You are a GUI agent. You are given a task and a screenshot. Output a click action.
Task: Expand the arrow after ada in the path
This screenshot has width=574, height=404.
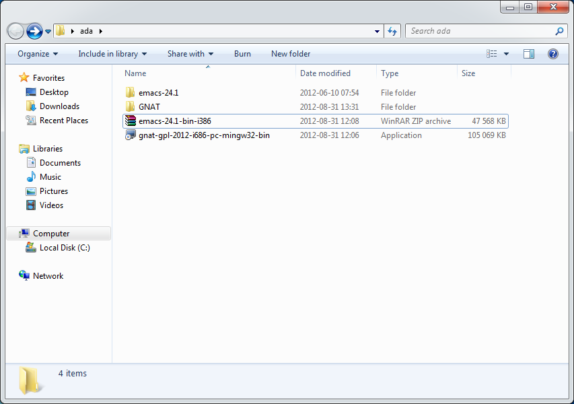point(101,32)
